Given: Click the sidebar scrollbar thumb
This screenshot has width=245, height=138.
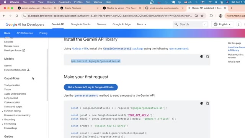Looking at the screenshot, I should coord(47,75).
